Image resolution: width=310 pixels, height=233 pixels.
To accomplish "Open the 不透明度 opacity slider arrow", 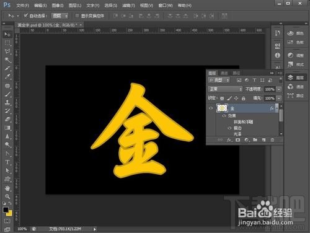I will click(279, 89).
